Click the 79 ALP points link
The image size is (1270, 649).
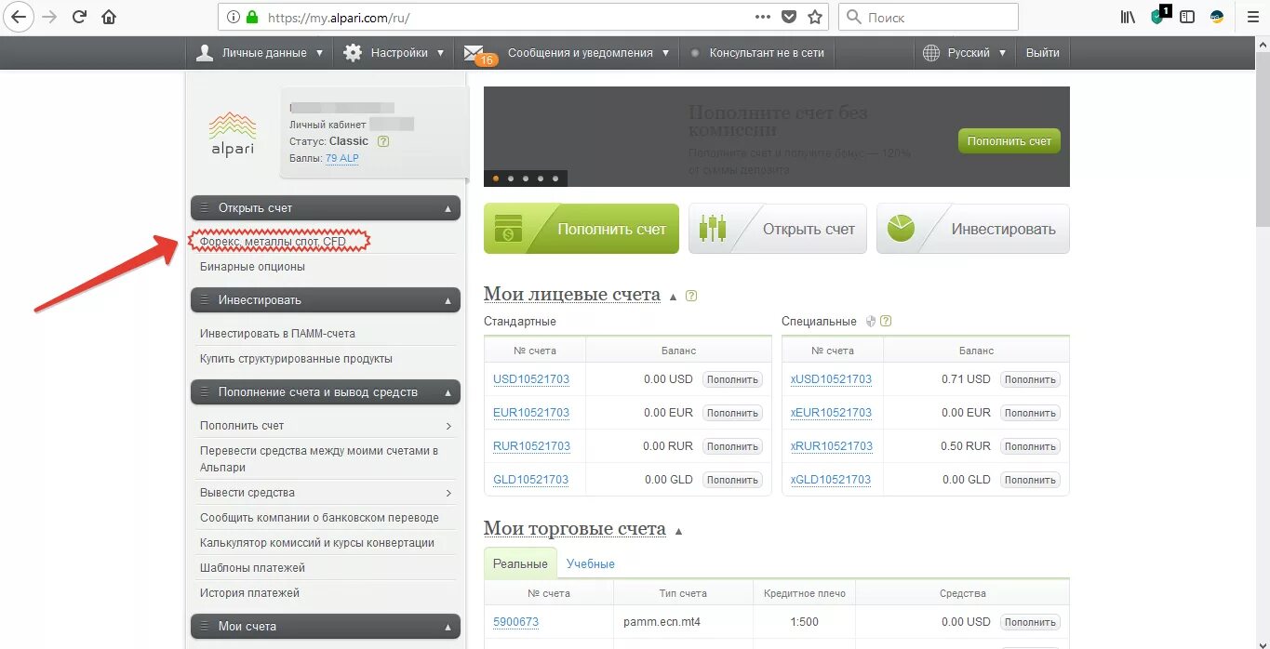(x=341, y=158)
